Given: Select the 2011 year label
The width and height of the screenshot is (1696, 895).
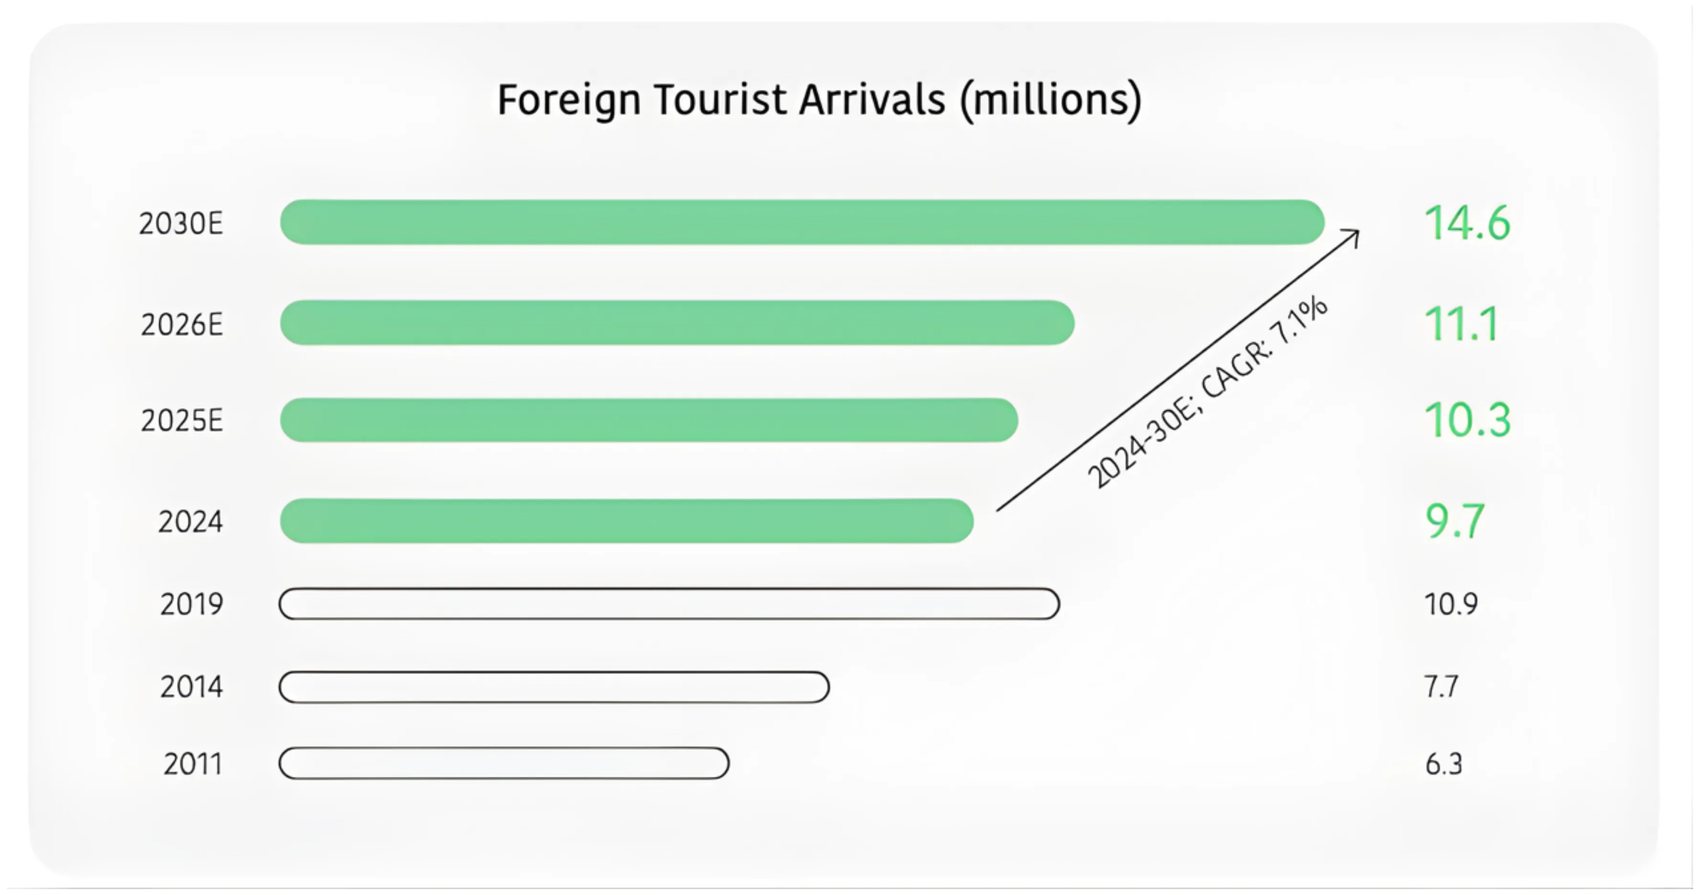Looking at the screenshot, I should (x=192, y=764).
